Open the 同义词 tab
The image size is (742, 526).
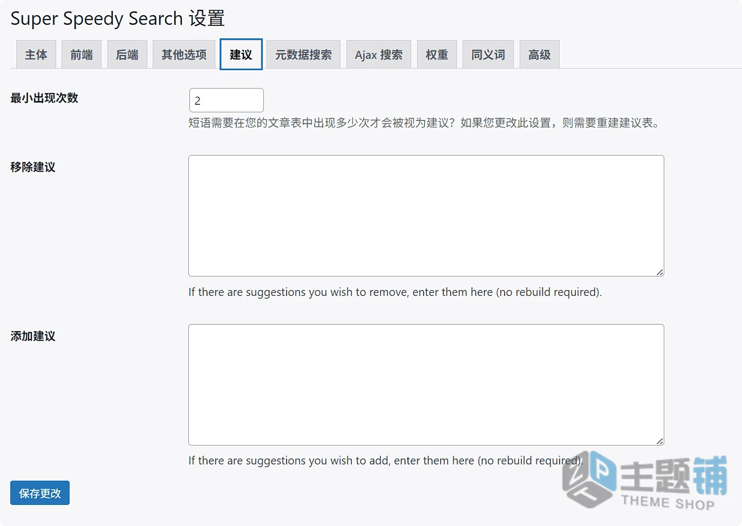coord(488,55)
